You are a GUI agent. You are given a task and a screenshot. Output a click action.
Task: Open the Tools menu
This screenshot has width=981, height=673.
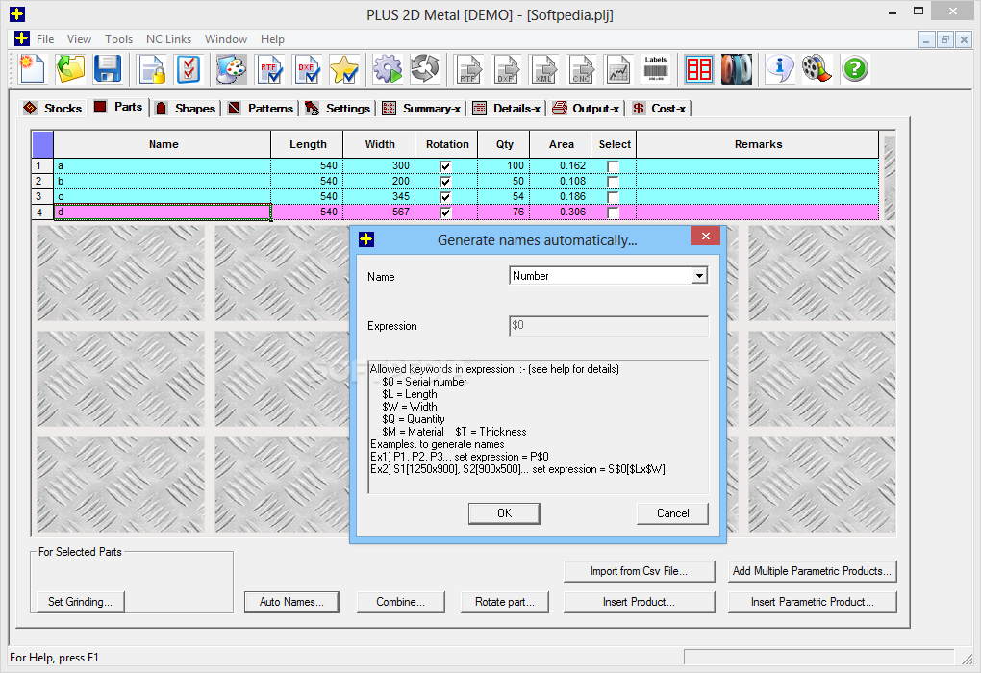[x=119, y=38]
